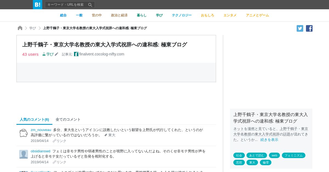Click the finalvent.cocolog-nifty.com favicon
Image resolution: width=329 pixels, height=172 pixels.
coord(76,54)
